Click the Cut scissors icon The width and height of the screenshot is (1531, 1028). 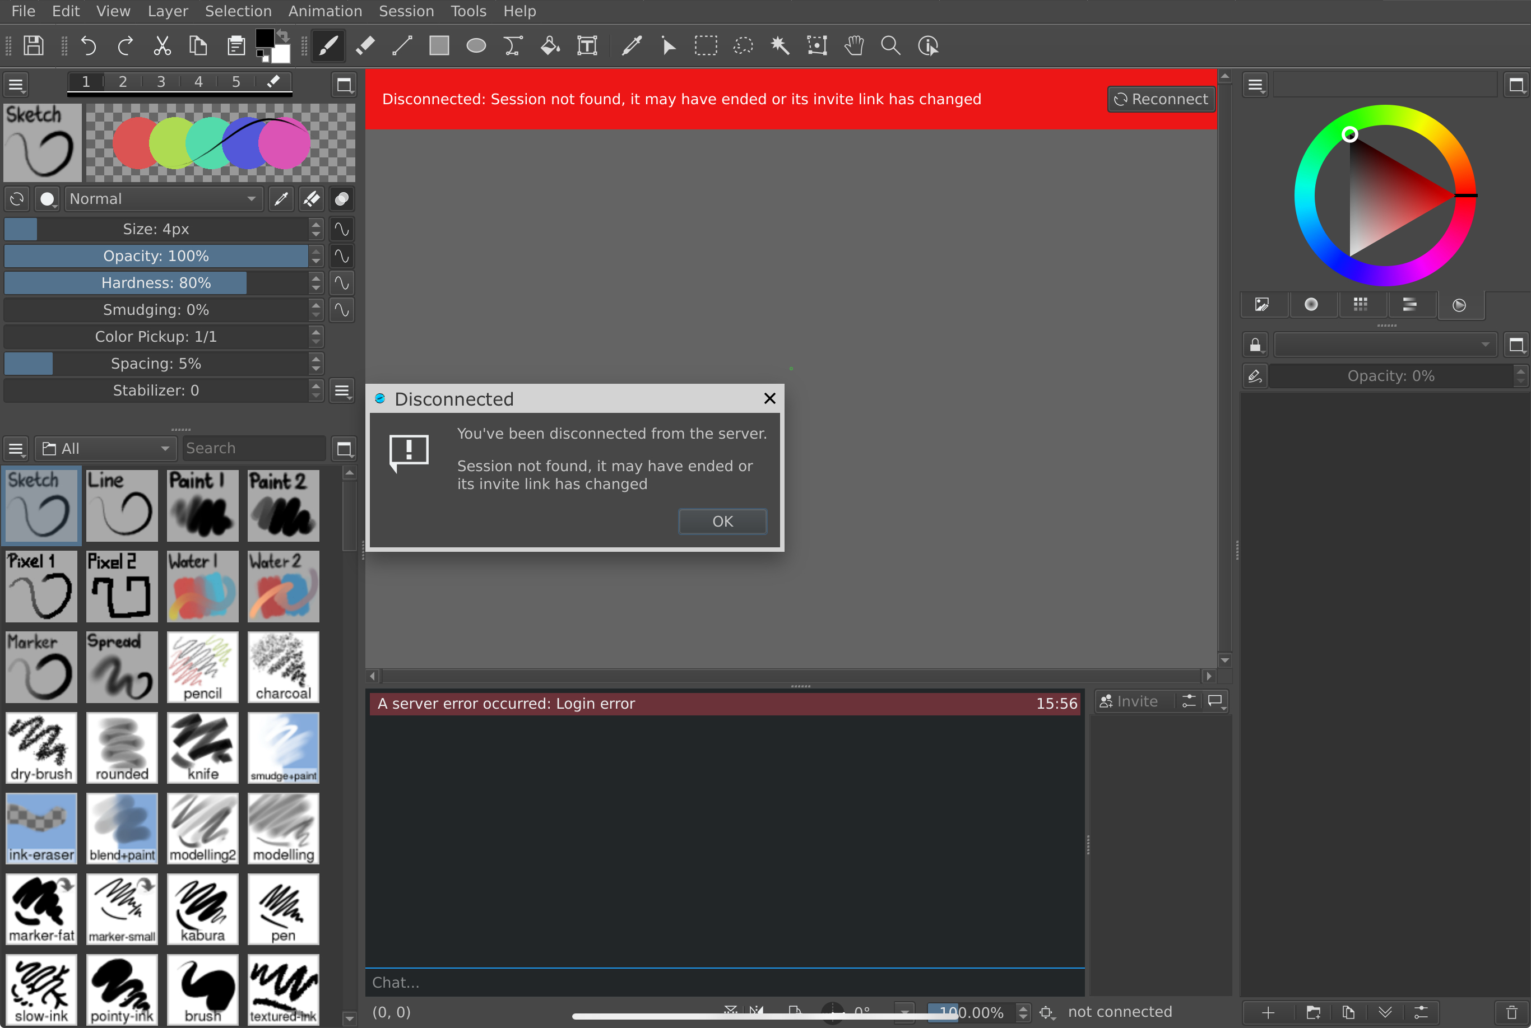tap(162, 46)
